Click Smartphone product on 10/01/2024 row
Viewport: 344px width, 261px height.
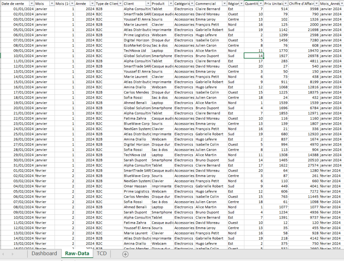pyautogui.click(x=162, y=56)
